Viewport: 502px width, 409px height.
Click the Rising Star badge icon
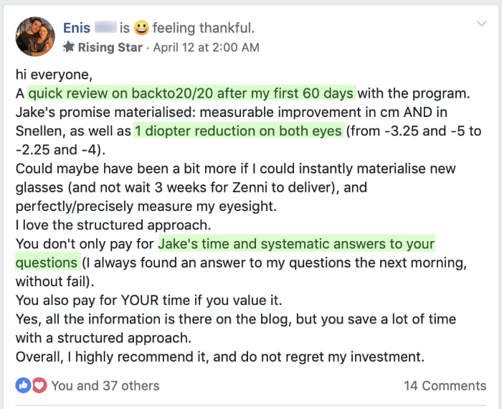pos(69,47)
